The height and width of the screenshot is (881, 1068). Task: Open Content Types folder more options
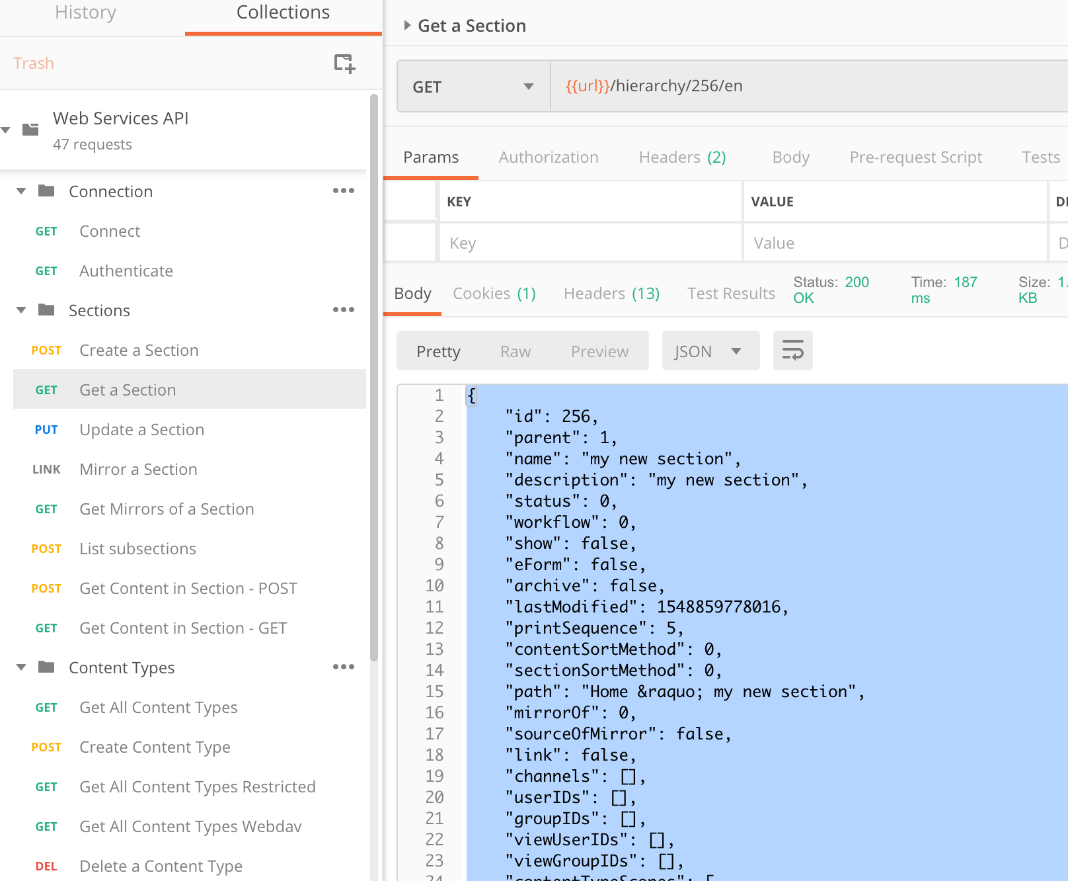click(343, 667)
